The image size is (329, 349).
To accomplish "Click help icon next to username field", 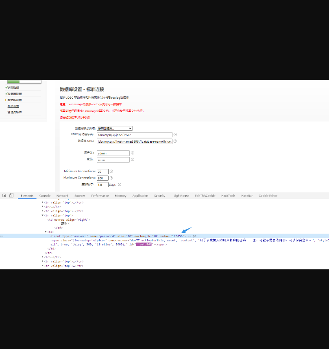I will point(132,153).
